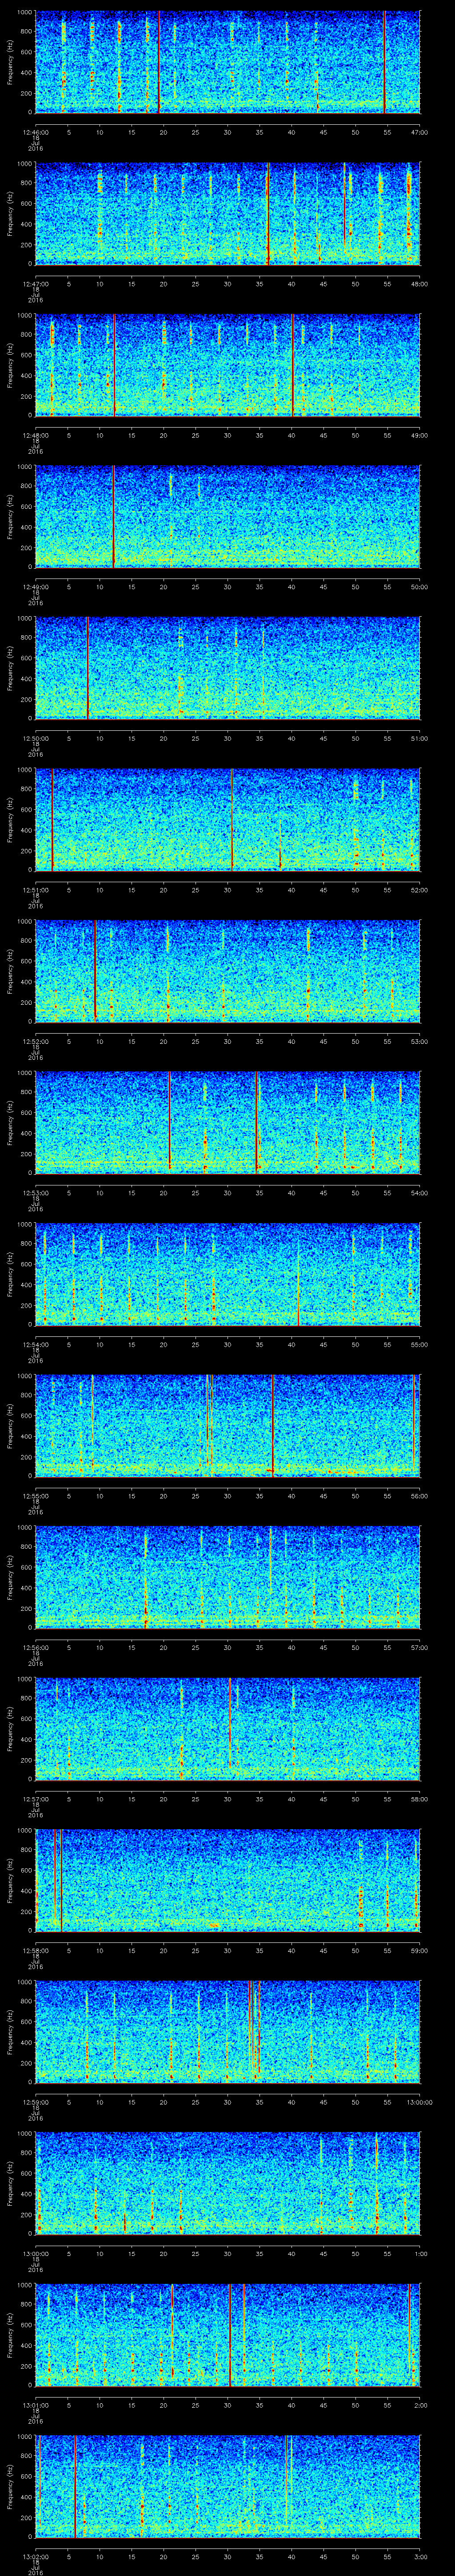Select the spectrogram plot starting at 12:46:00

pos(227,62)
